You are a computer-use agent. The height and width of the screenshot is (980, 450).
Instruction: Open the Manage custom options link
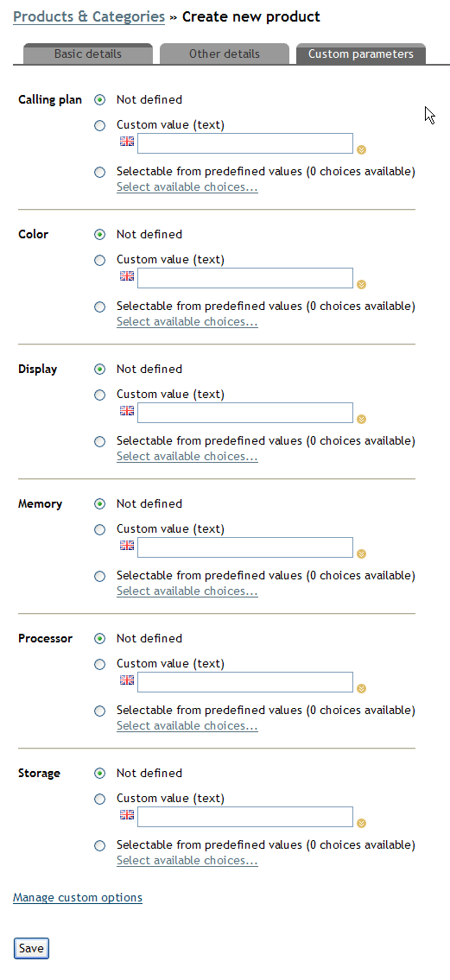78,897
